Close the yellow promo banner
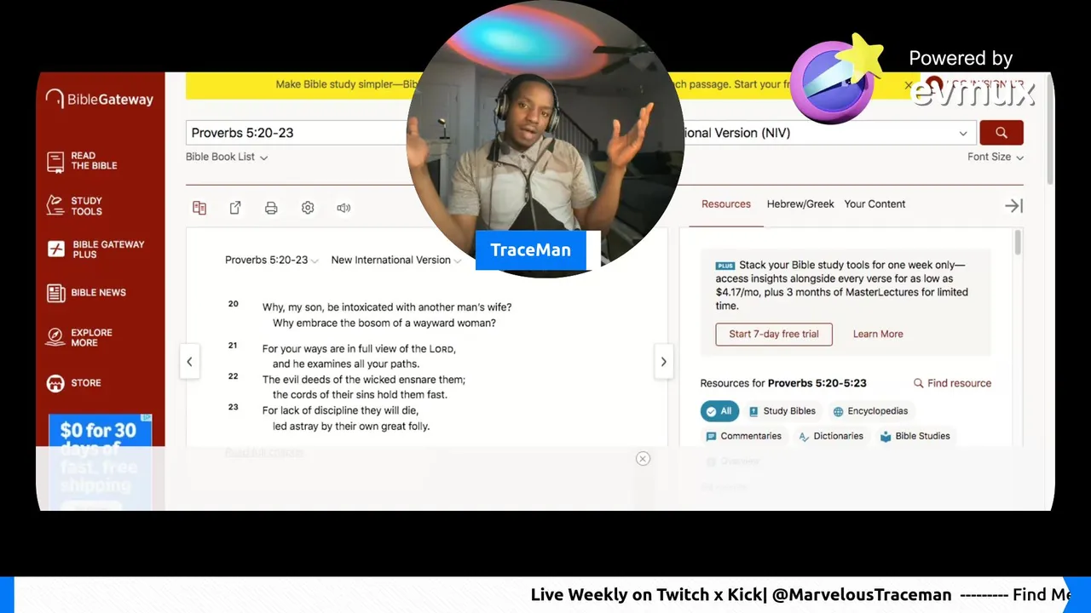This screenshot has width=1091, height=613. (909, 85)
